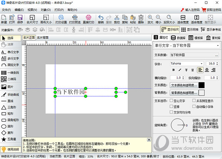Select the 单行文字 single-line text tool
222x159 pixels.
11,52
